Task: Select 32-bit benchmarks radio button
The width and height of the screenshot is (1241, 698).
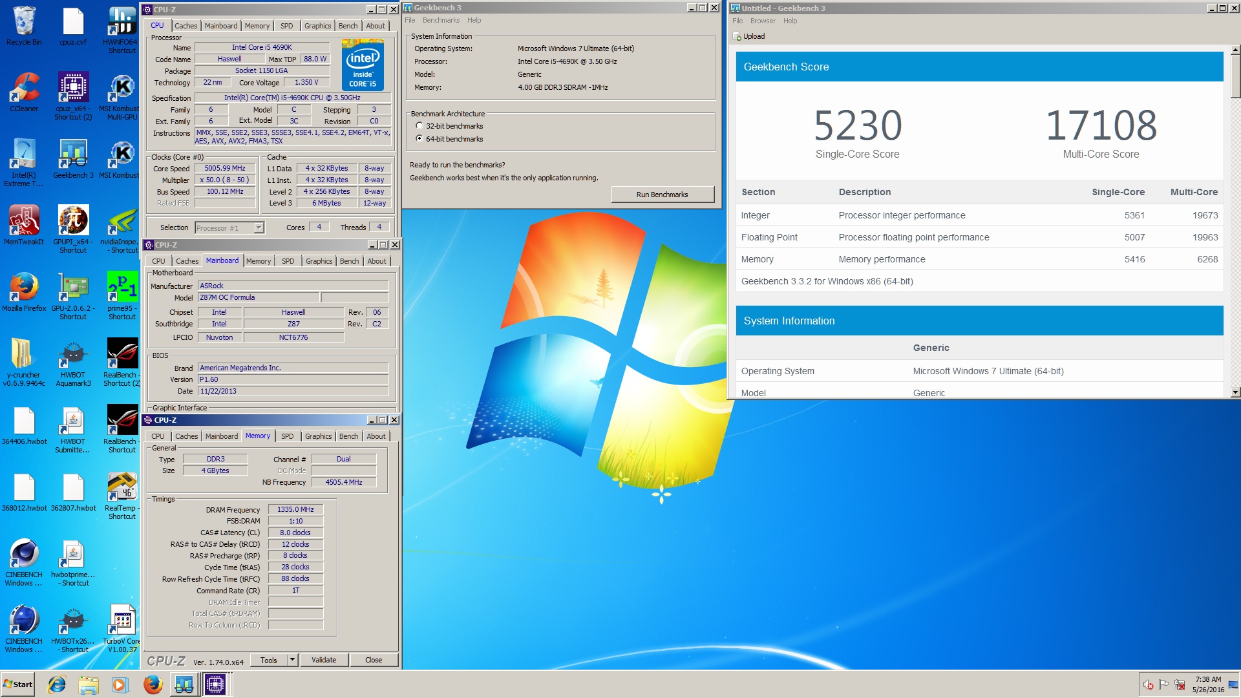Action: (x=419, y=126)
